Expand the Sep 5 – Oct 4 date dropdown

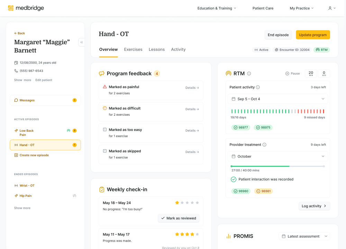(277, 99)
